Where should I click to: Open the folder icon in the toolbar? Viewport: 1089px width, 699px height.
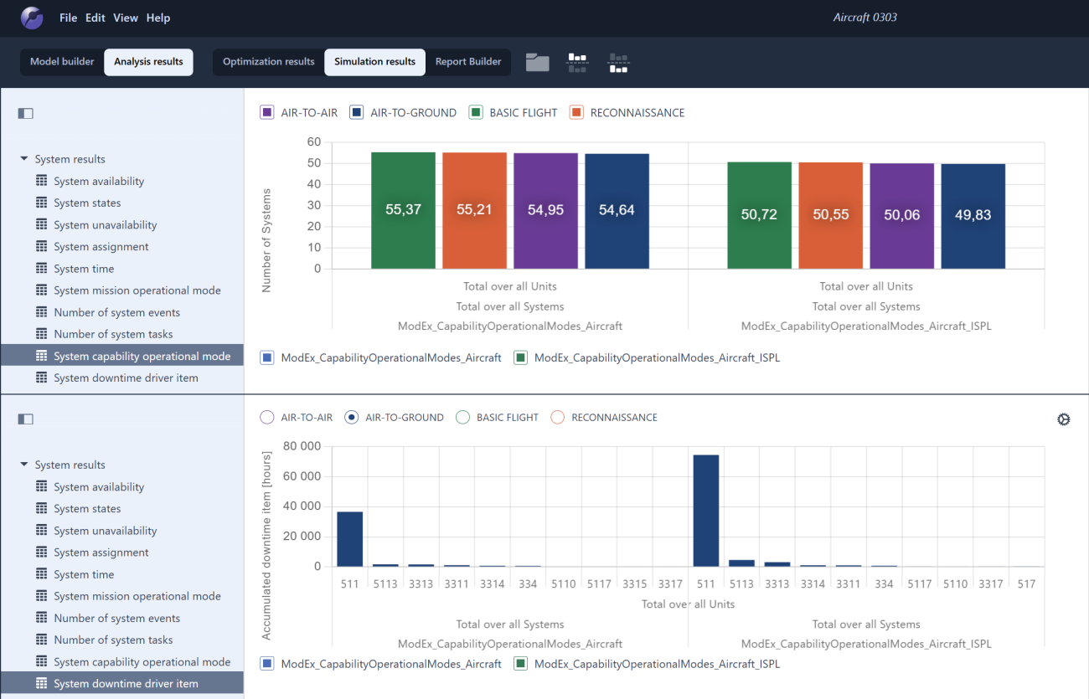(x=537, y=61)
